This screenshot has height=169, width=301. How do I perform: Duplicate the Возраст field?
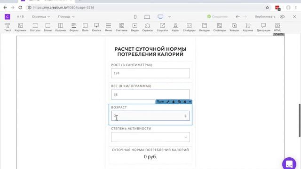pyautogui.click(x=179, y=102)
